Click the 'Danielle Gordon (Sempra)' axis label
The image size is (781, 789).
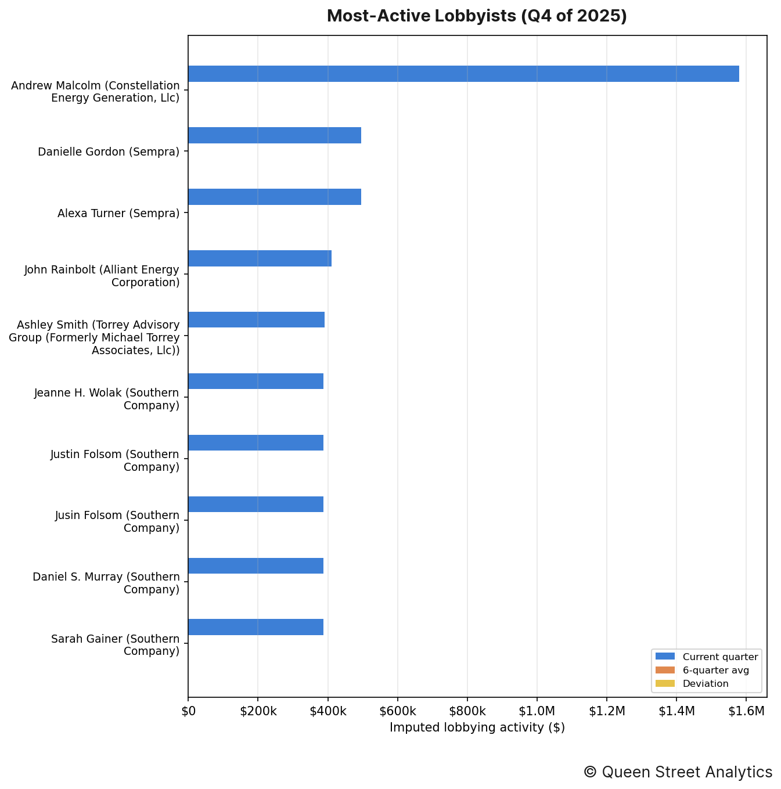109,152
